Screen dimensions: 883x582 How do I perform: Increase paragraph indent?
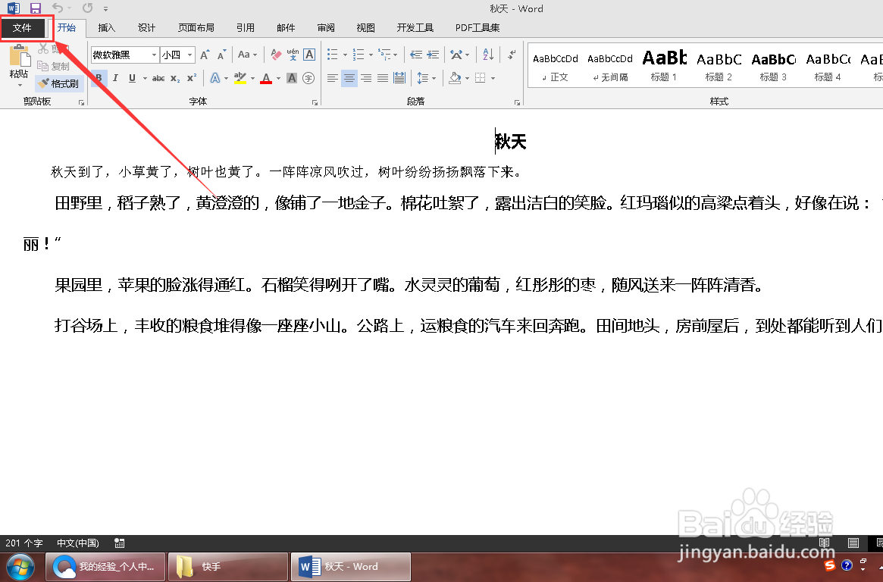pyautogui.click(x=433, y=55)
